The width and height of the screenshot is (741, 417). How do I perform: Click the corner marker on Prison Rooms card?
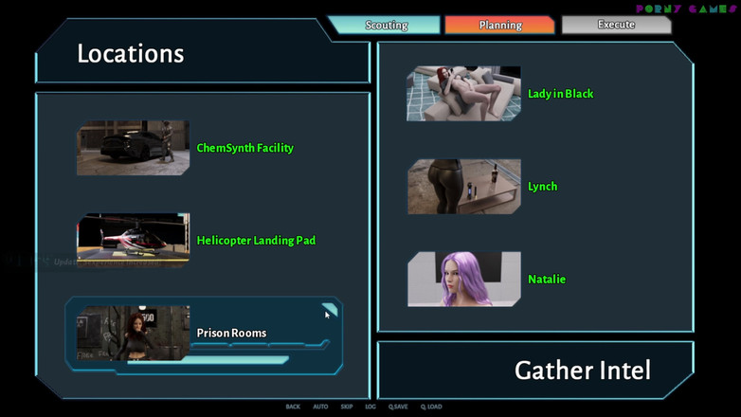pos(329,309)
